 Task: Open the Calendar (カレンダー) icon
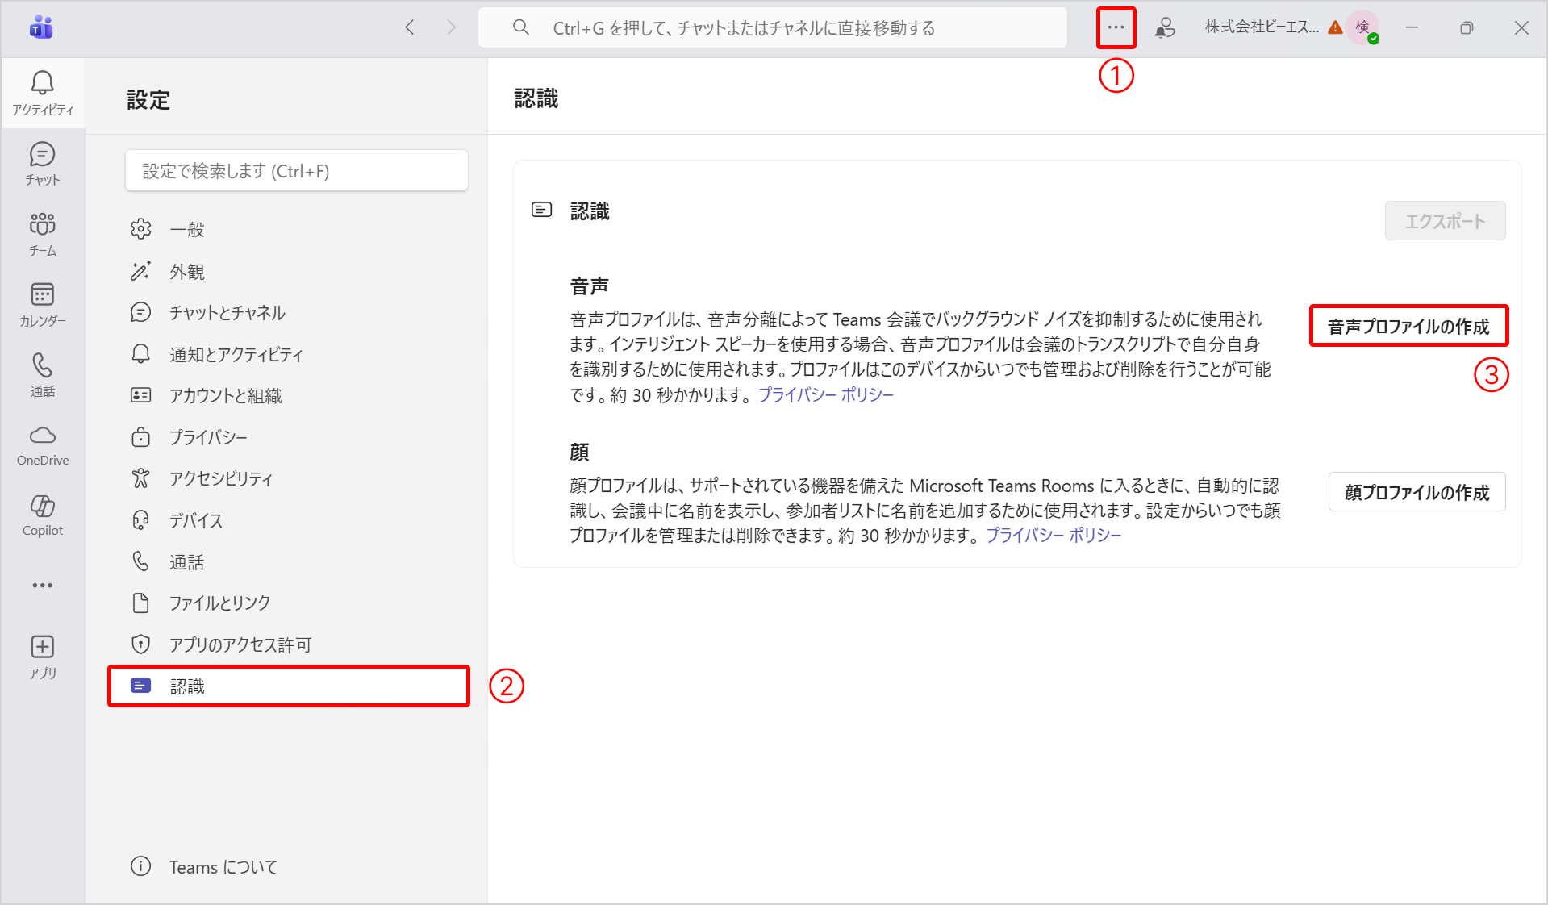[42, 304]
